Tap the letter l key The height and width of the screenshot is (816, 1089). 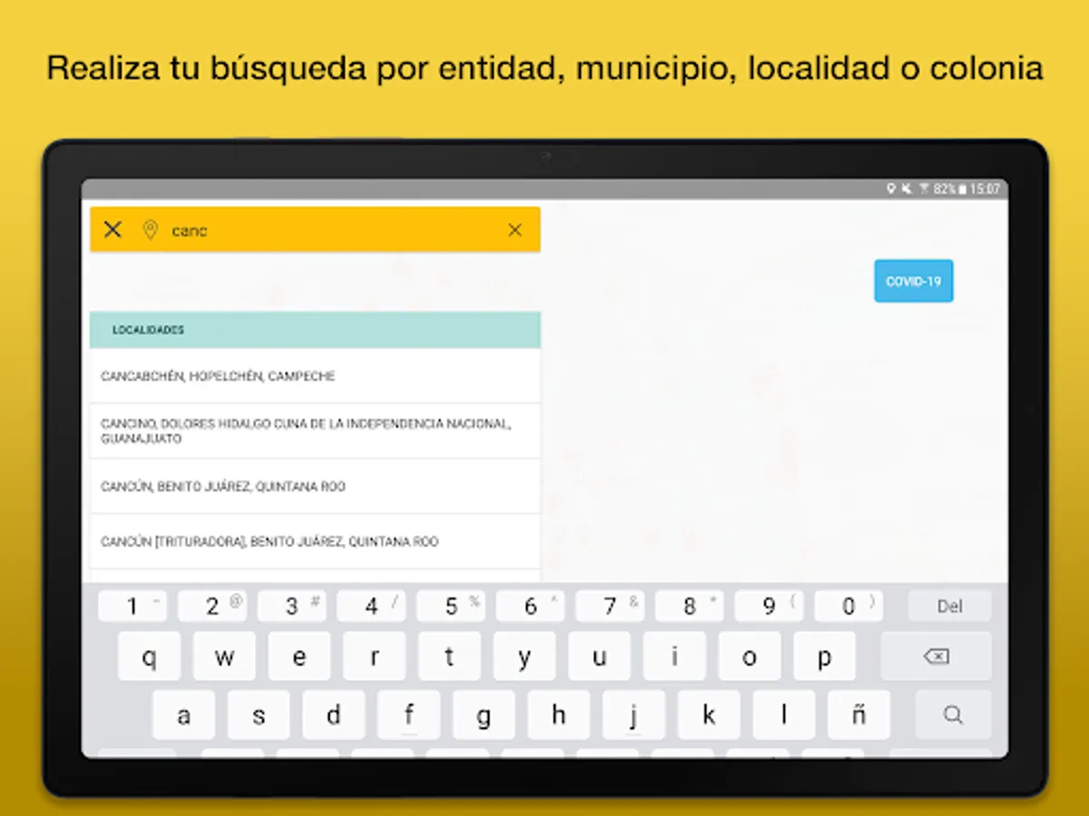784,715
